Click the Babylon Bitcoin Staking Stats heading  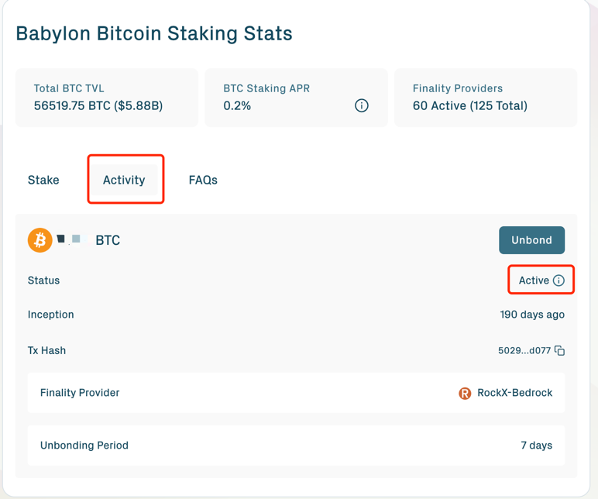[x=154, y=33]
